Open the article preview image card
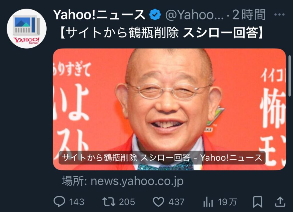This screenshot has width=293, height=212. 169,109
